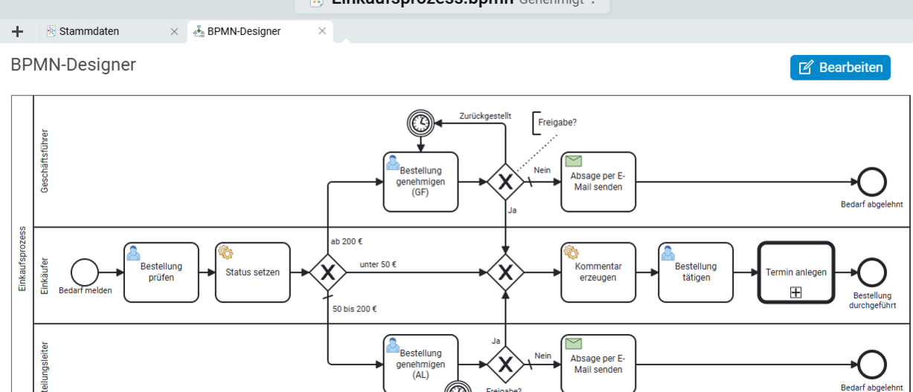
Task: Select the Einkäufer lane label
Action: coord(44,276)
